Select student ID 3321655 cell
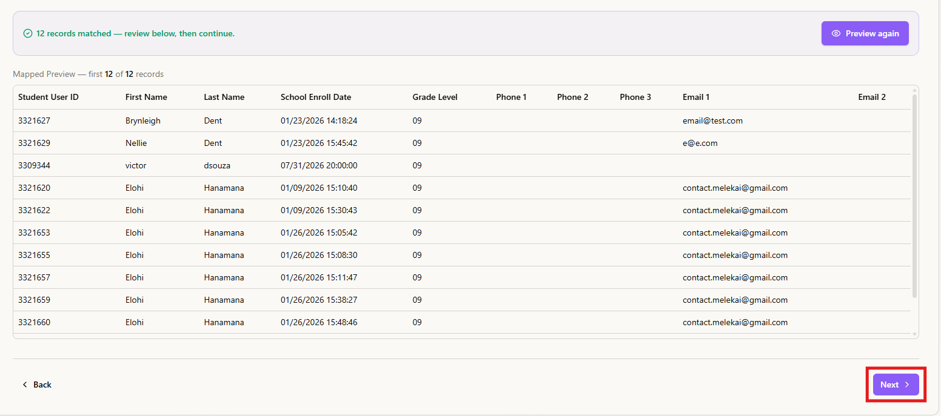Viewport: 941px width, 416px height. (34, 255)
